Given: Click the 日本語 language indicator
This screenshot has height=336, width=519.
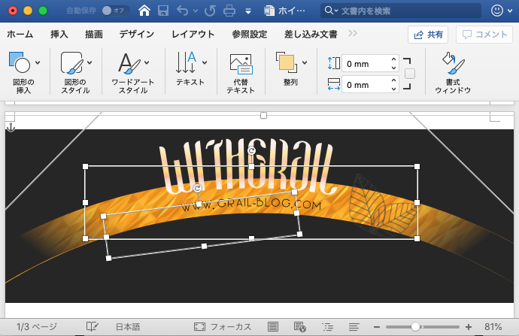Looking at the screenshot, I should point(128,327).
